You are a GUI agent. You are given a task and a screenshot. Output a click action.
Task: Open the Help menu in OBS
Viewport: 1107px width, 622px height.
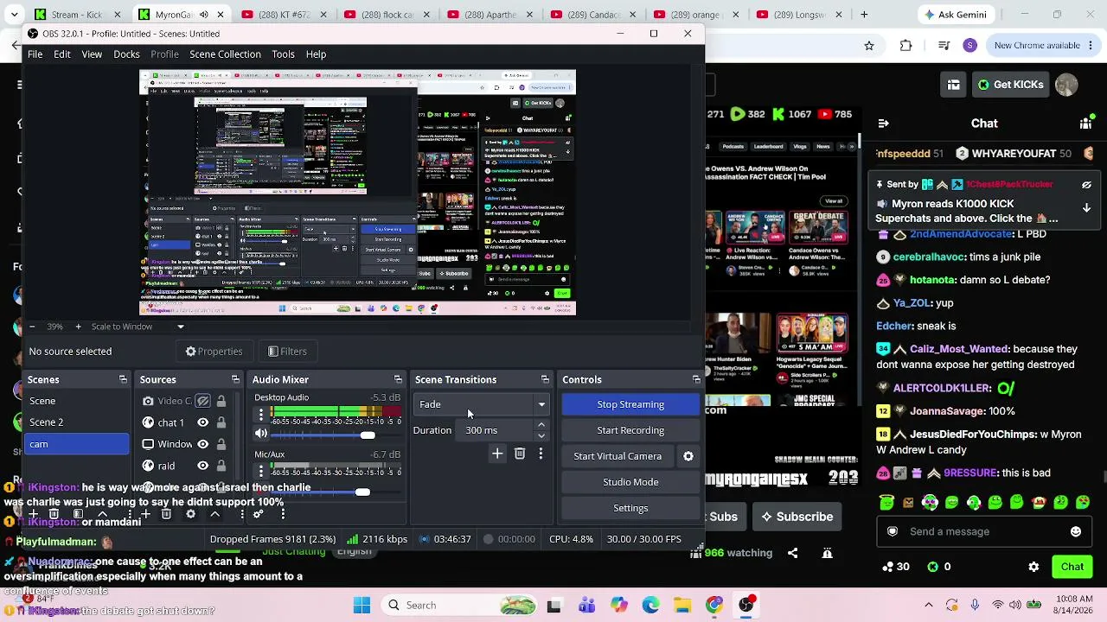tap(316, 54)
